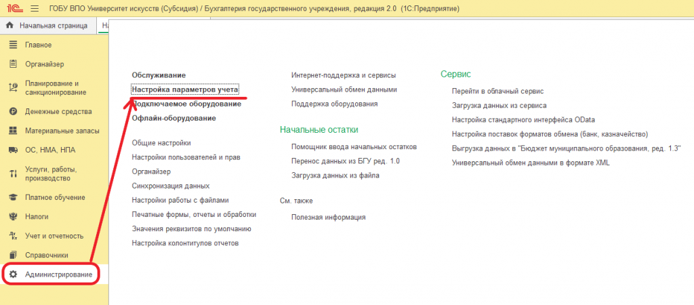Click the ОС, НМА, НПА truck icon
The image size is (694, 305).
click(13, 150)
